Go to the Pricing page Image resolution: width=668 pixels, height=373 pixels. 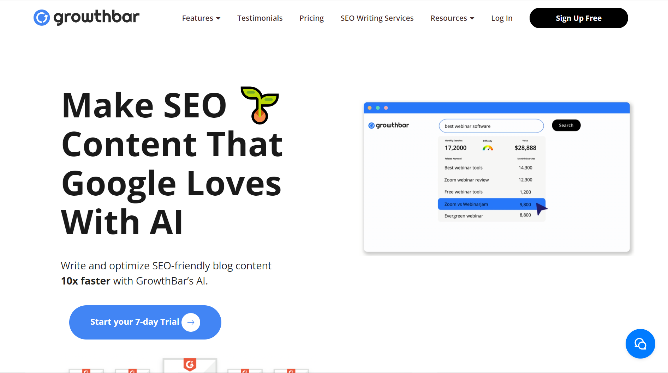click(311, 18)
